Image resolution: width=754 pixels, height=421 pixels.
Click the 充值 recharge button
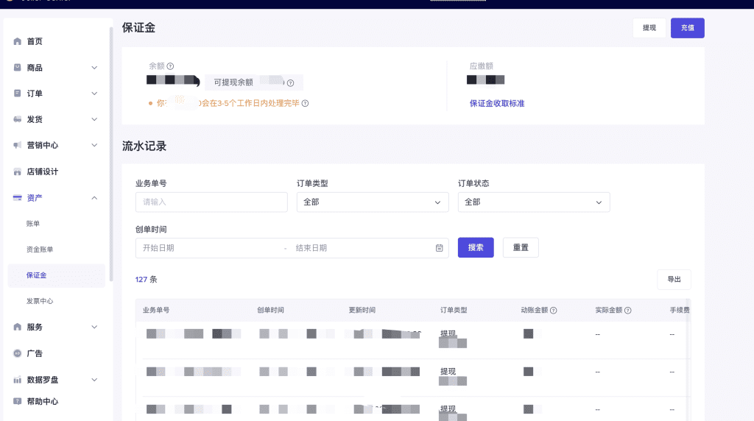[x=688, y=28]
